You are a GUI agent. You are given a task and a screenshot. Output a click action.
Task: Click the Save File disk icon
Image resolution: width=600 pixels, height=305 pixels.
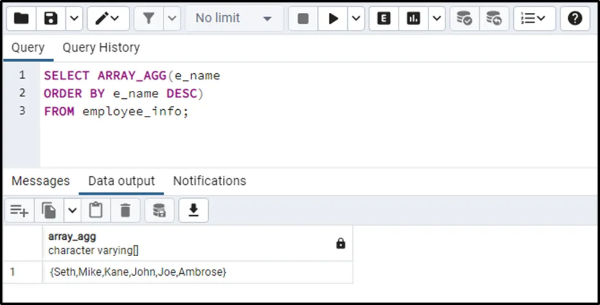pyautogui.click(x=51, y=19)
